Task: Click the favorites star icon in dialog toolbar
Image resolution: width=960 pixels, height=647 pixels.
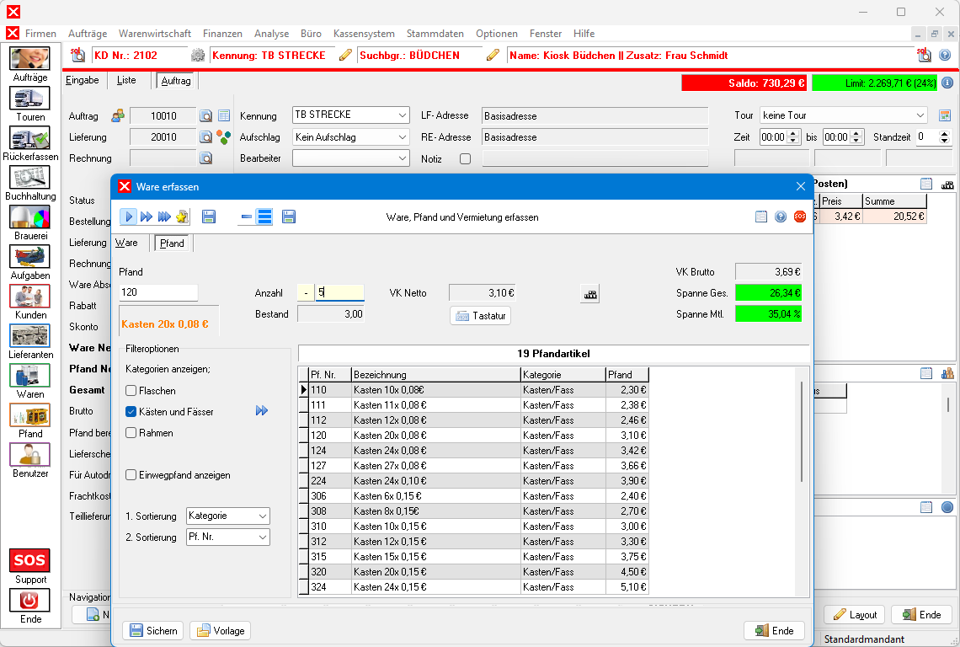Action: 182,217
